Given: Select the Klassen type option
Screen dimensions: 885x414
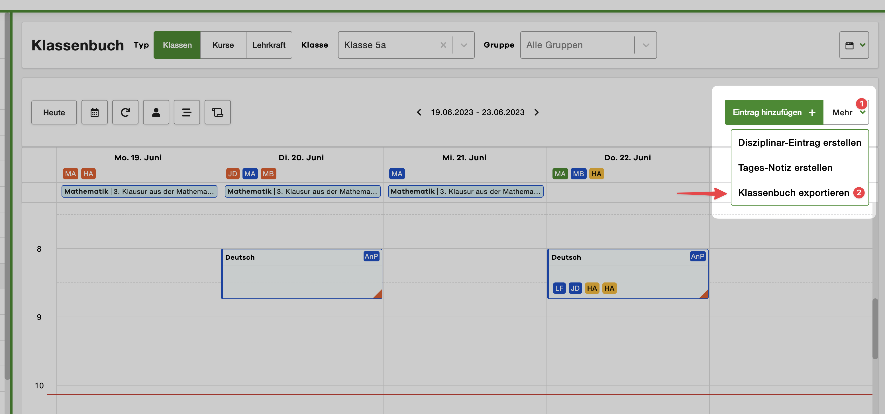Looking at the screenshot, I should click(177, 45).
